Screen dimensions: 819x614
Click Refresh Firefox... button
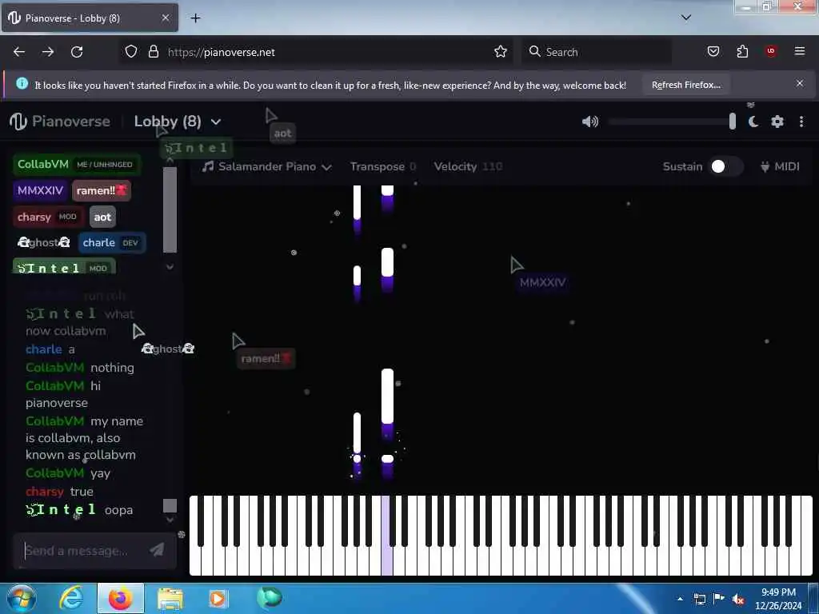pos(685,85)
